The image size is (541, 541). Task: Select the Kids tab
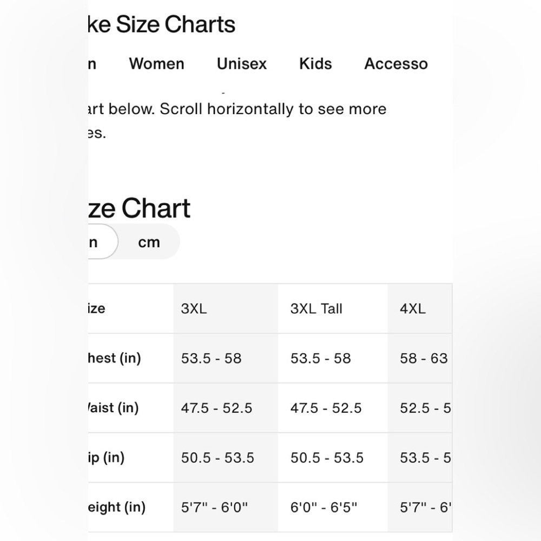pos(315,64)
